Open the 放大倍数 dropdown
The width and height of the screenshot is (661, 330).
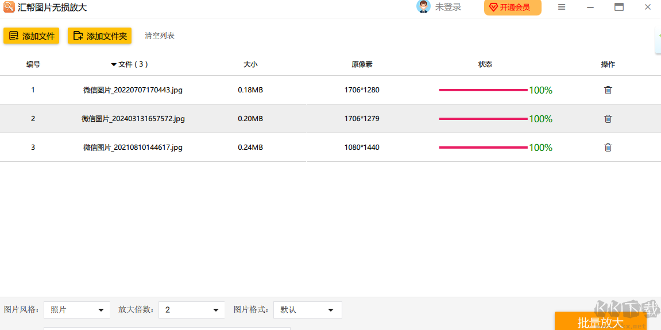tap(192, 310)
